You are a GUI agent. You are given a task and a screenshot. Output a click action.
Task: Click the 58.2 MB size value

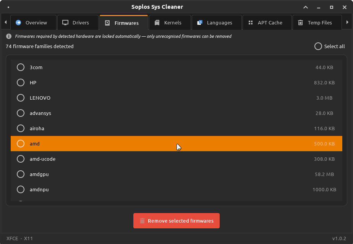324,174
